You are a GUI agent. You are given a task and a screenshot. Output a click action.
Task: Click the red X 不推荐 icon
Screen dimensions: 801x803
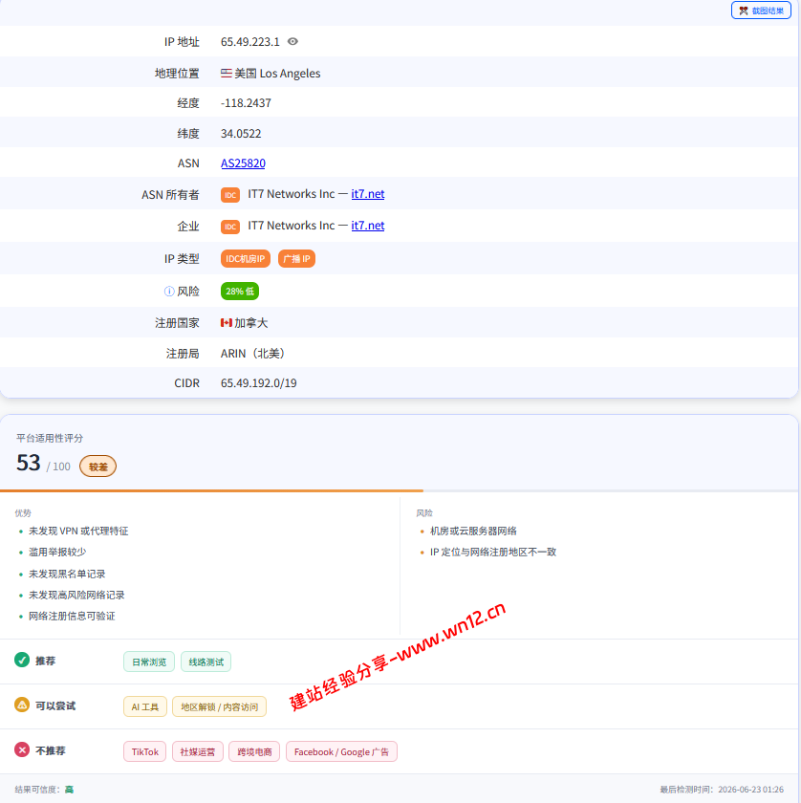tap(22, 750)
